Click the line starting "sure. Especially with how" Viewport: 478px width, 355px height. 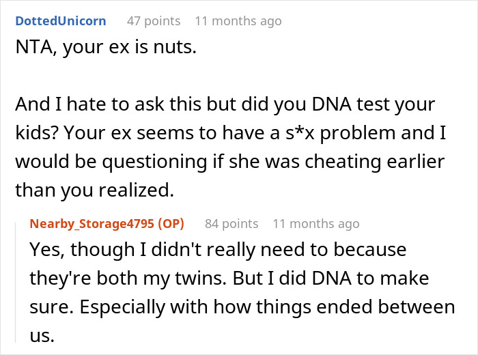click(242, 306)
